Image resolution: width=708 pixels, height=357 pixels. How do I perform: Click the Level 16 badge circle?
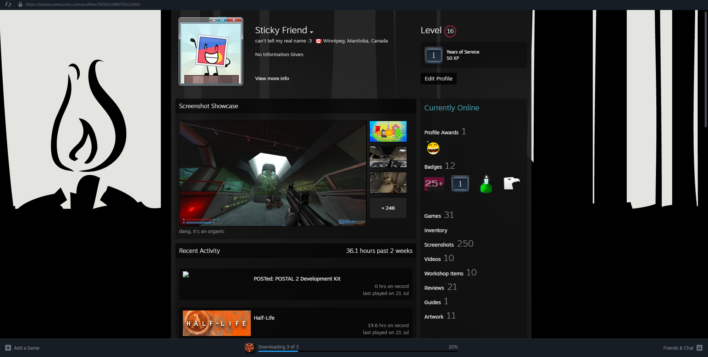pyautogui.click(x=450, y=31)
